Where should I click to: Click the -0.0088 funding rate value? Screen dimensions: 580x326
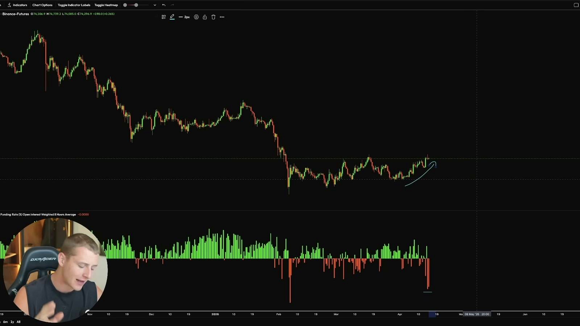(83, 214)
